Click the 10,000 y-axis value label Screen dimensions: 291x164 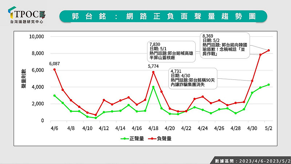coord(36,37)
